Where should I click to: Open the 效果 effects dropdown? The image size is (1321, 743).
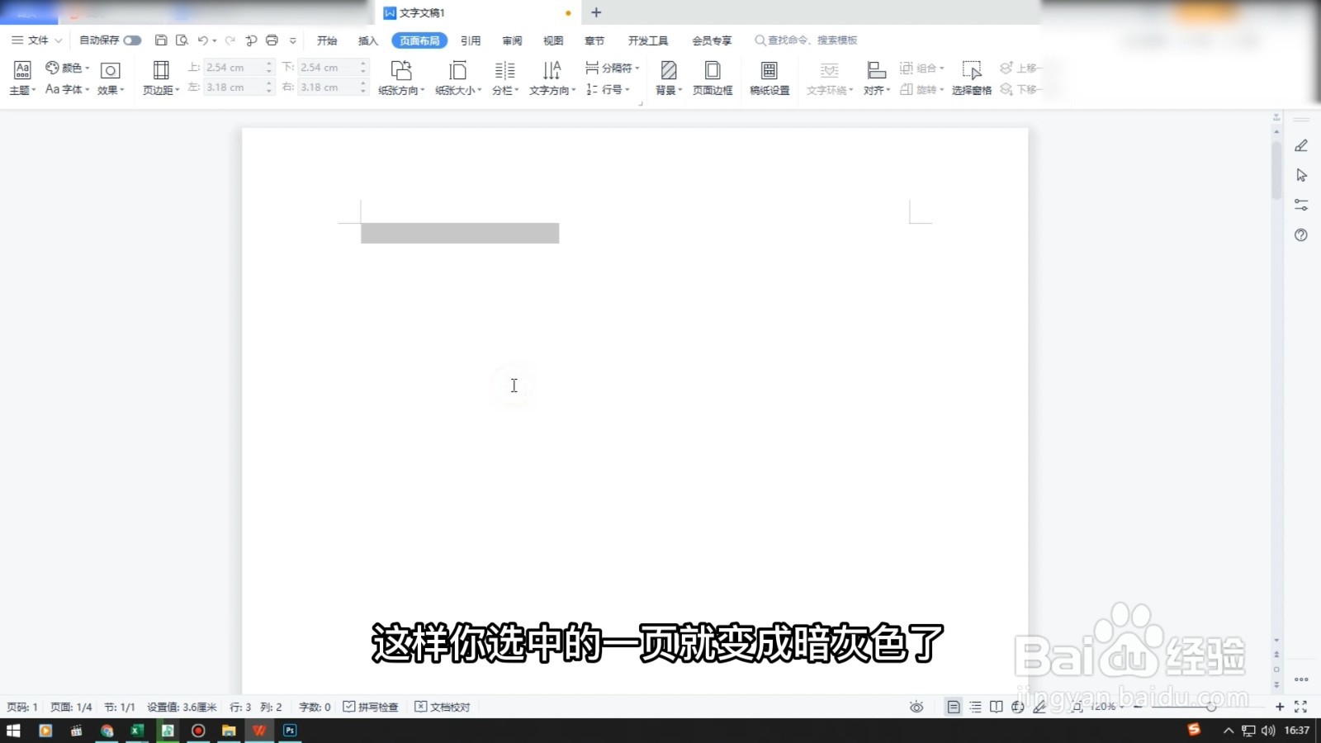[x=111, y=78]
